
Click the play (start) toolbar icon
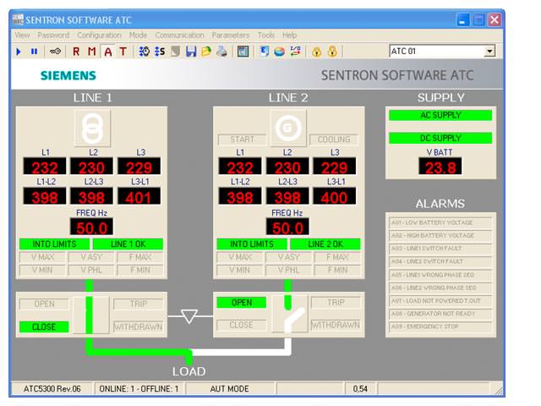click(19, 52)
